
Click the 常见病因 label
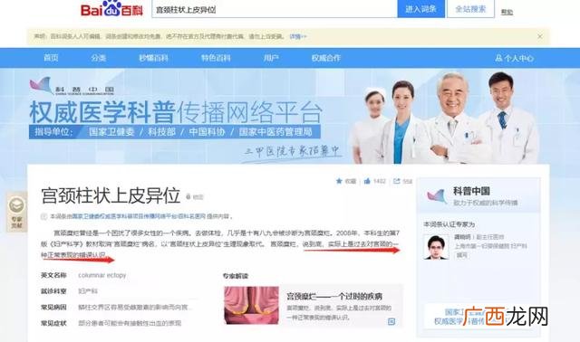(53, 308)
